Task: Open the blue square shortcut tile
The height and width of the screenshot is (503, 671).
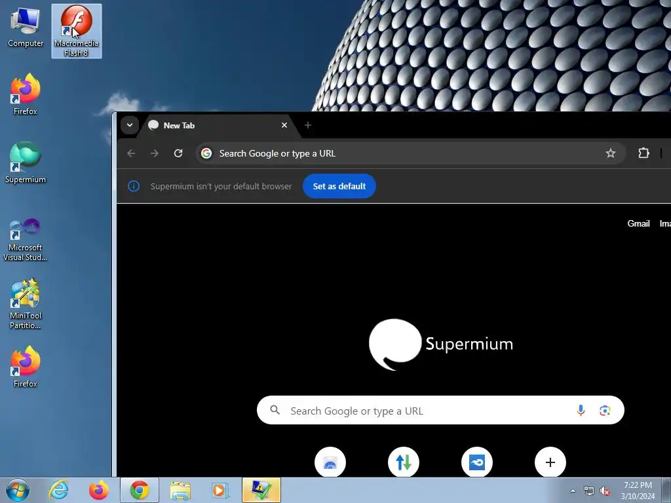Action: pyautogui.click(x=477, y=462)
